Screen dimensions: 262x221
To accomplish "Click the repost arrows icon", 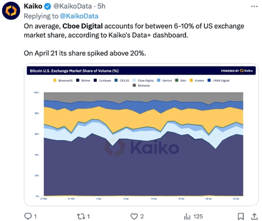I will 81,216.
